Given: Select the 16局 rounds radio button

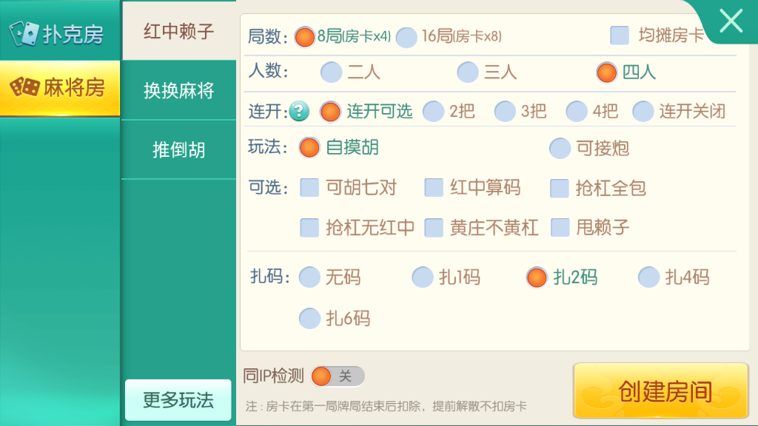Looking at the screenshot, I should tap(407, 37).
